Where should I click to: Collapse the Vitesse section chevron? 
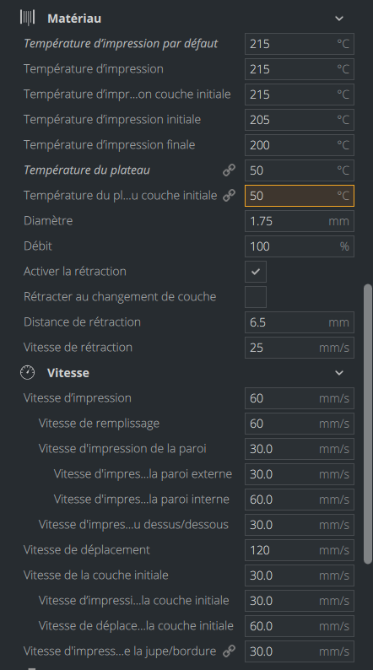click(339, 373)
